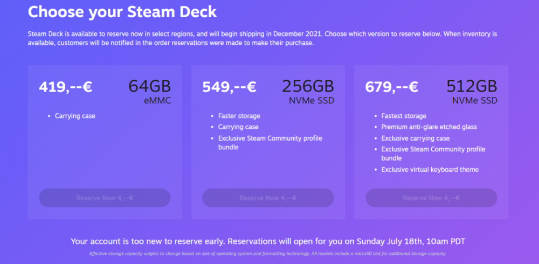The height and width of the screenshot is (264, 539).
Task: Click Carrying case in the 64GB card
Action: (x=75, y=116)
